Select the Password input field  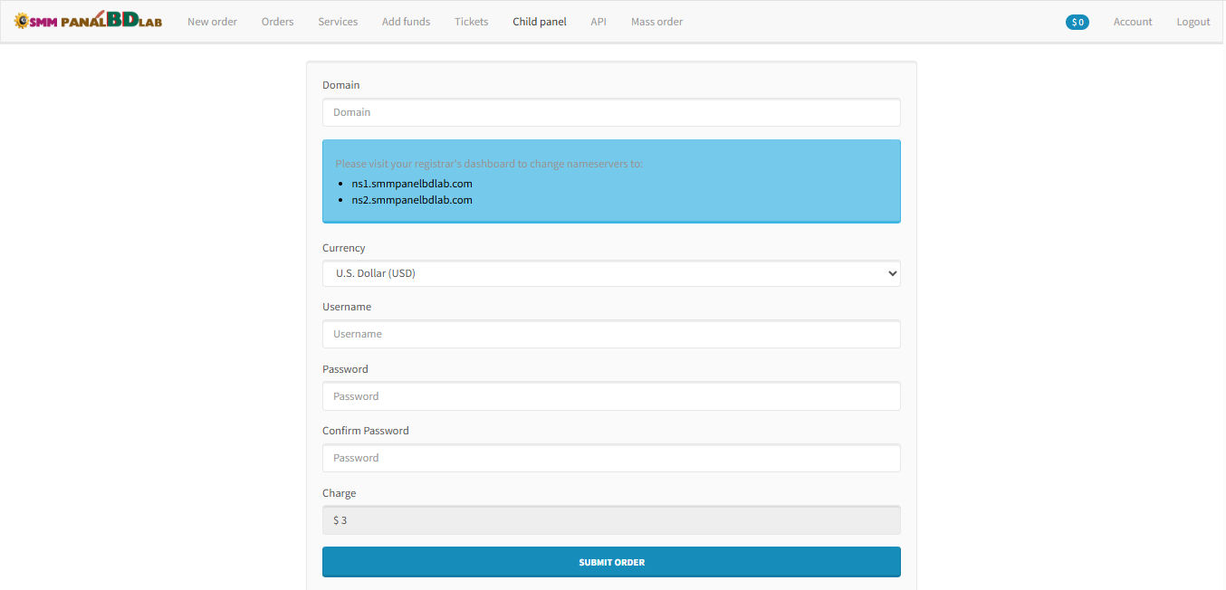point(611,396)
